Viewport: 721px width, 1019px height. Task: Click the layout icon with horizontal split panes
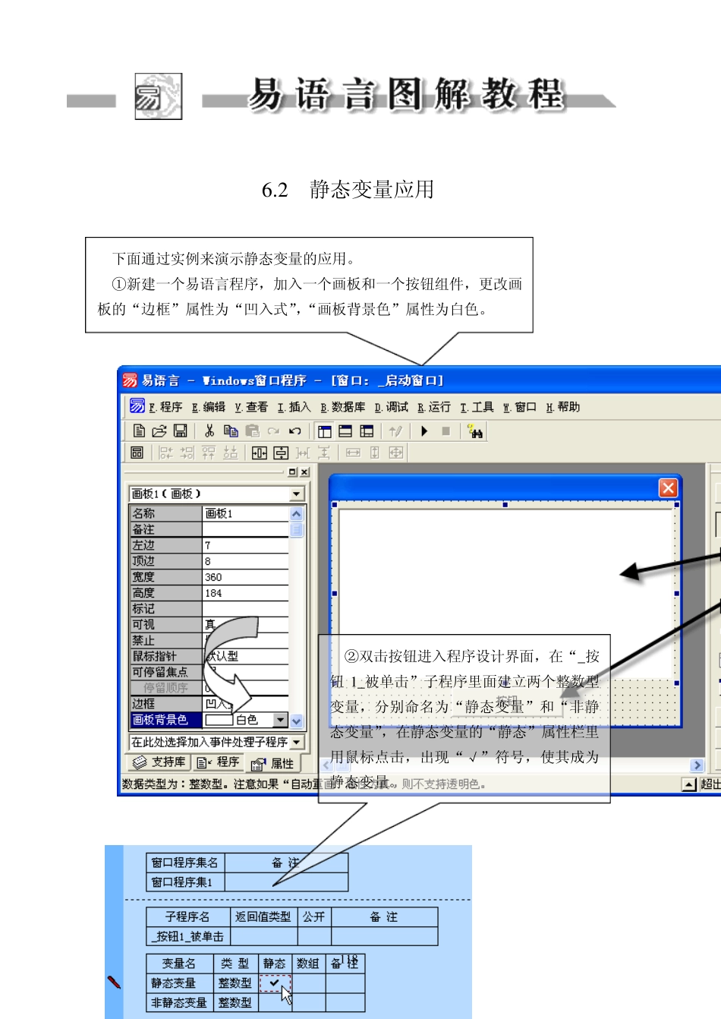click(x=345, y=431)
